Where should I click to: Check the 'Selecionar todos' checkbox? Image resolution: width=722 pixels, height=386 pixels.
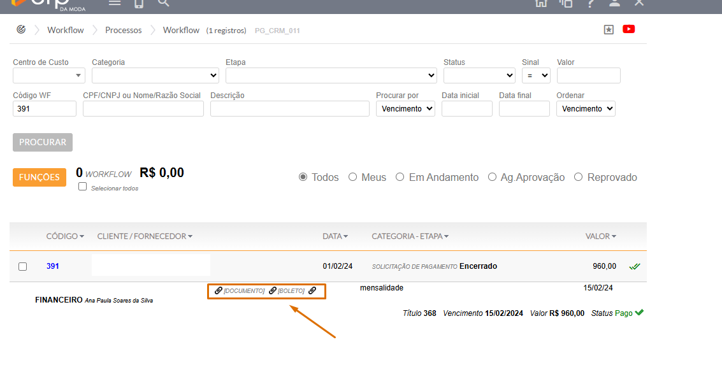tap(82, 187)
